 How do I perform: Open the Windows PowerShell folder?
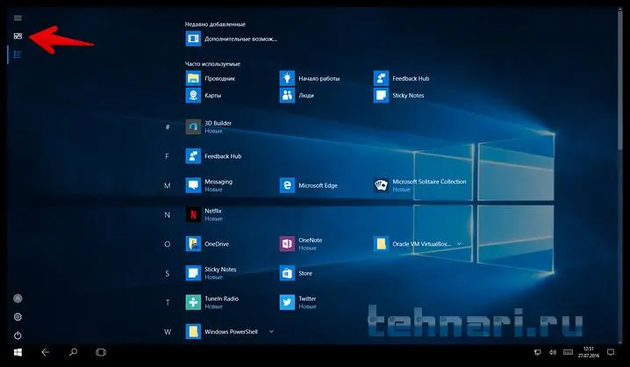222,332
